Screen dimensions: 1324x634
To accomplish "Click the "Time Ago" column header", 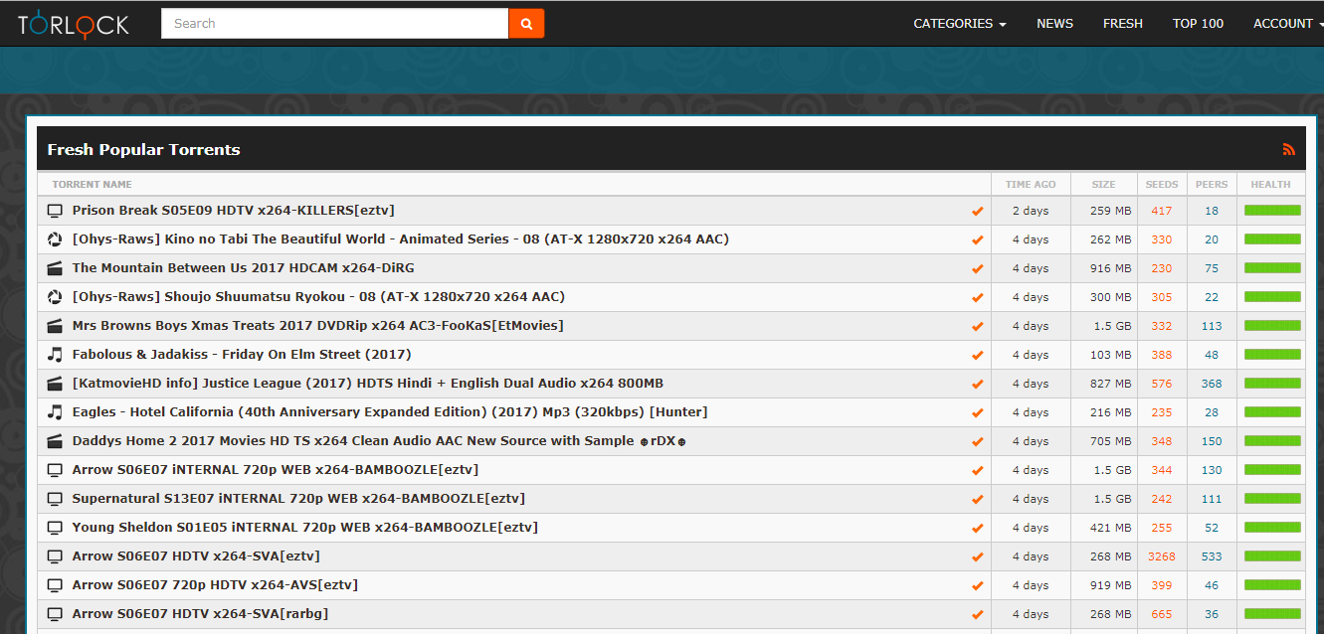I will point(1031,185).
